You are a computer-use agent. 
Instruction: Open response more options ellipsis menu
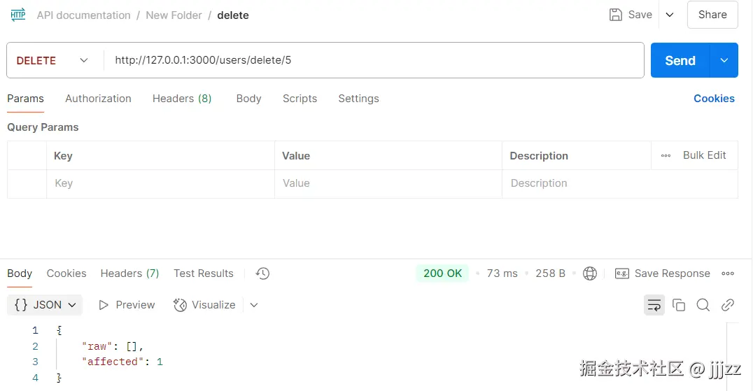click(728, 273)
